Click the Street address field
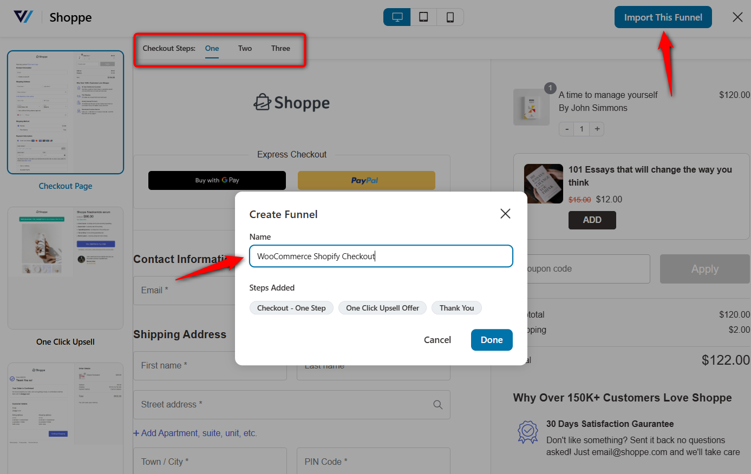The image size is (751, 474). pos(292,405)
